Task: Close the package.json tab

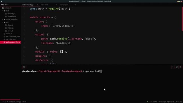Action: [75, 5]
